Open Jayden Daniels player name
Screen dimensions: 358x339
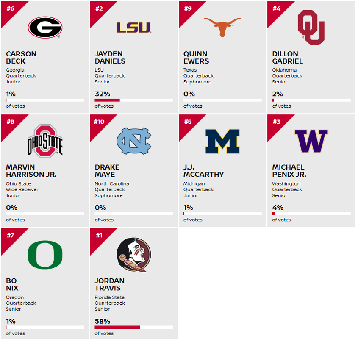click(110, 57)
